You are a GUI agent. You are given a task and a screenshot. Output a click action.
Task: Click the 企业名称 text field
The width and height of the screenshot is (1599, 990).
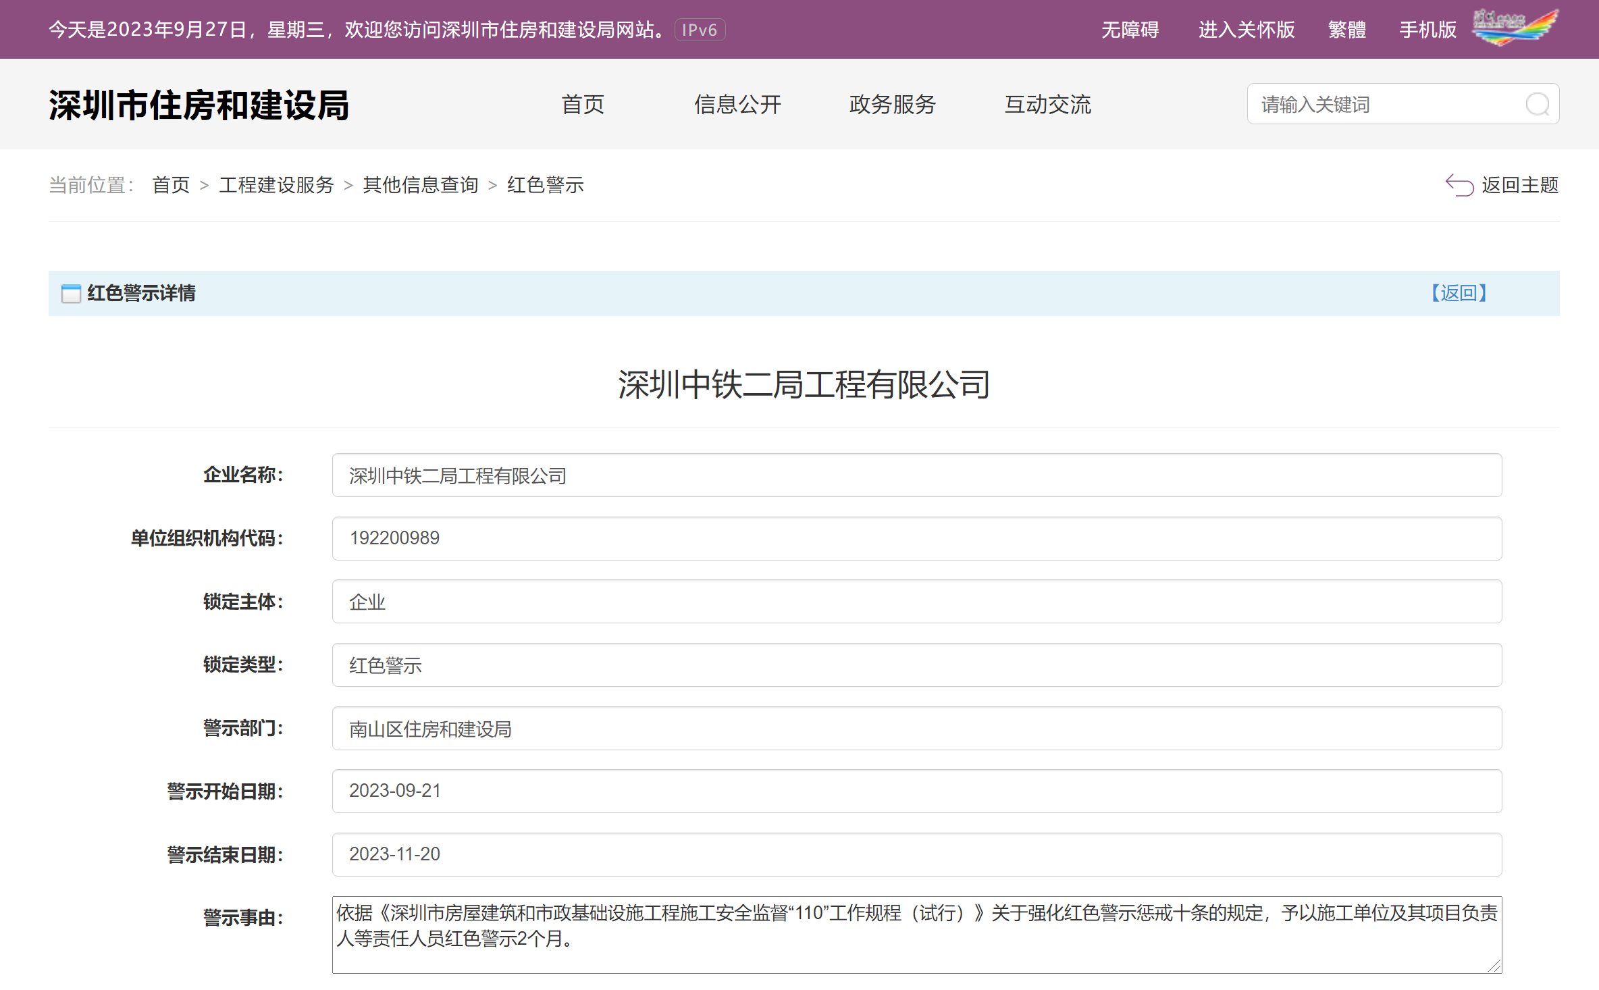916,475
